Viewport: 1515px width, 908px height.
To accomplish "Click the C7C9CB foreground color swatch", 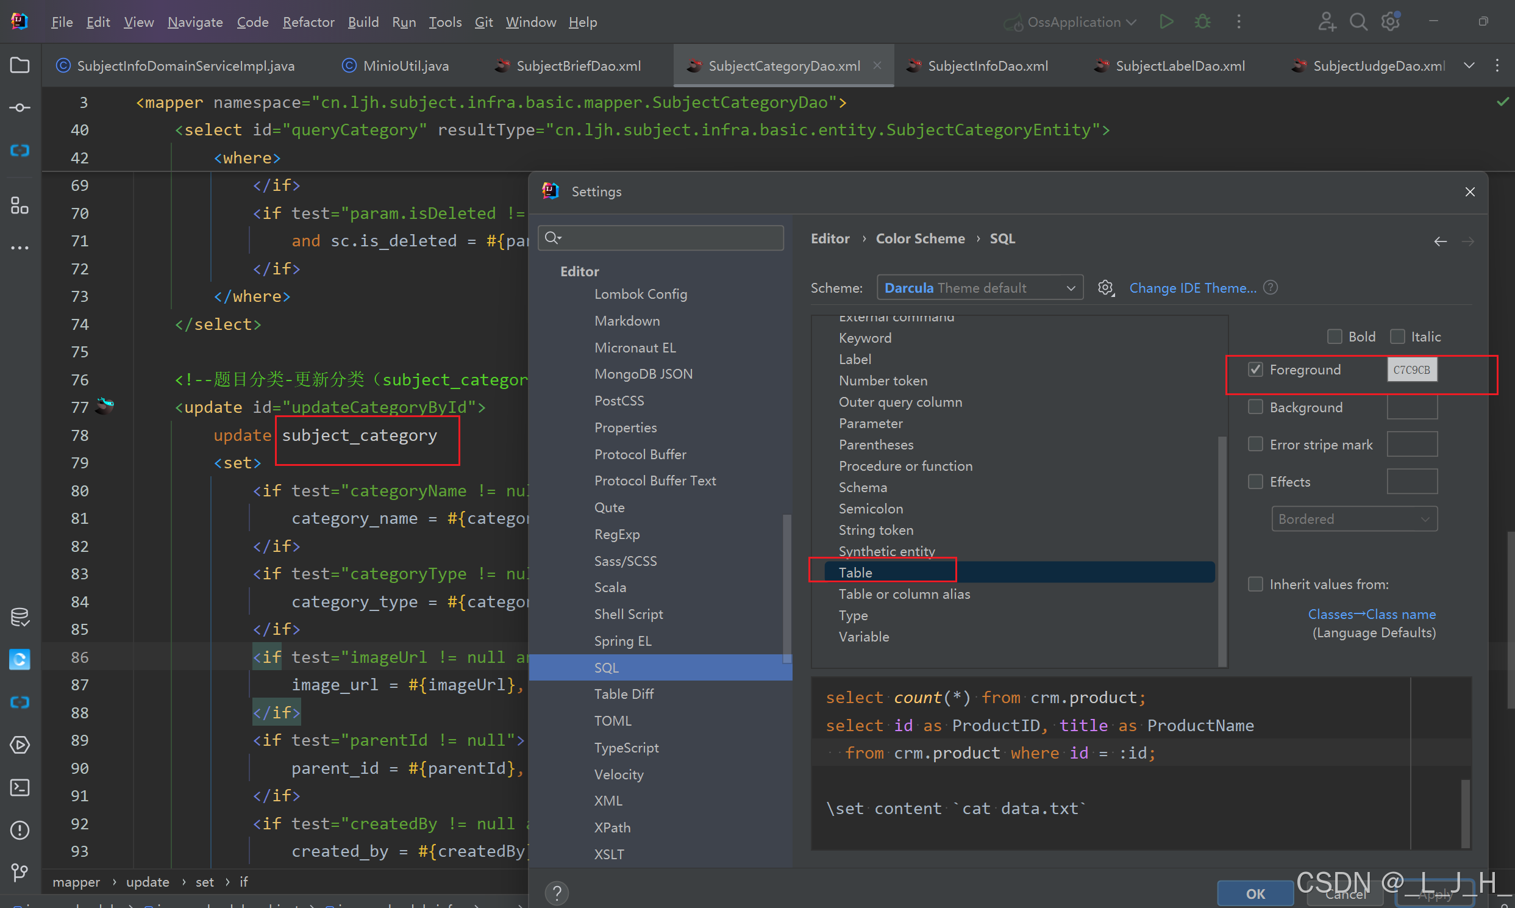I will tap(1411, 370).
